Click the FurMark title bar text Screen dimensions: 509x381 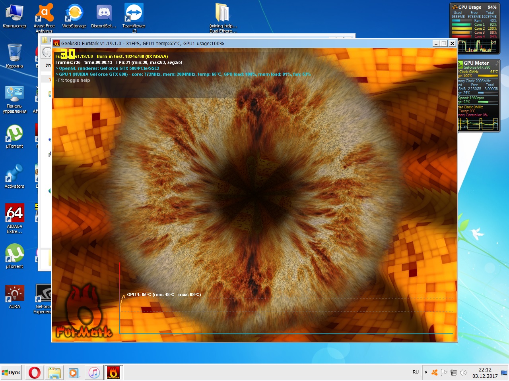(143, 44)
